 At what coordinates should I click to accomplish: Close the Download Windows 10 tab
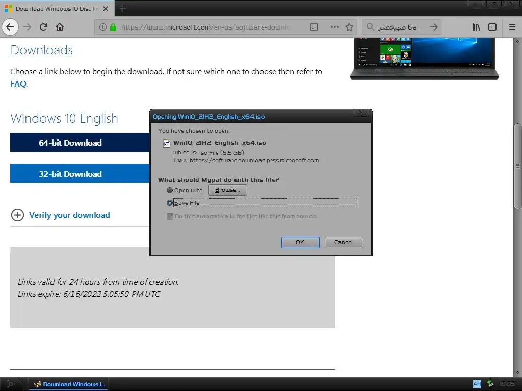(106, 9)
